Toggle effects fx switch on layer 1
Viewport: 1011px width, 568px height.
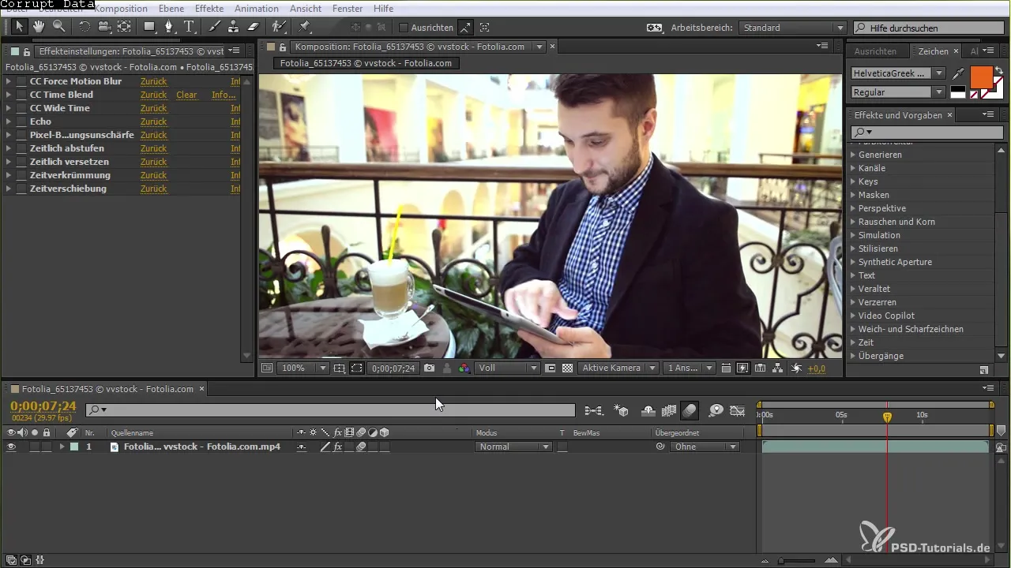338,447
